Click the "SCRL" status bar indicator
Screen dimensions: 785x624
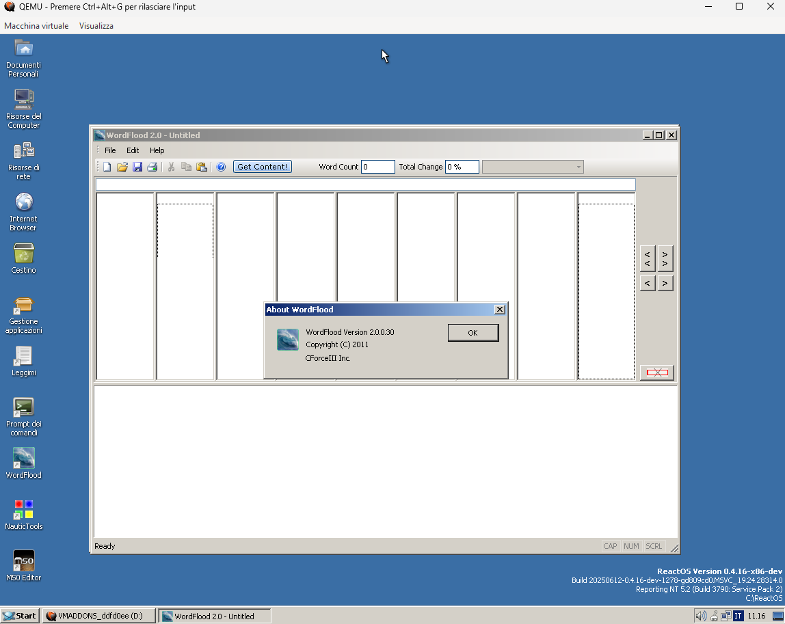(x=654, y=546)
